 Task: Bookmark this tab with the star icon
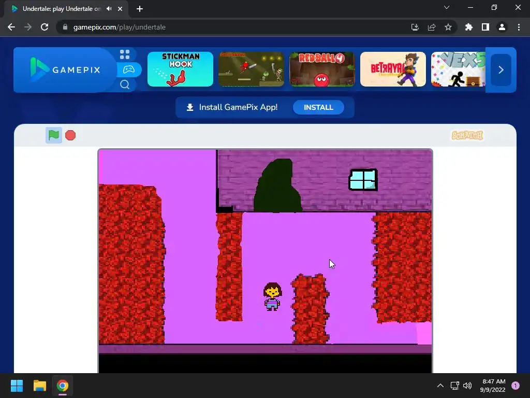point(448,27)
